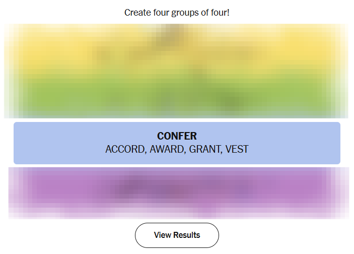Click the word GRANT
The image size is (354, 254).
[x=205, y=150]
